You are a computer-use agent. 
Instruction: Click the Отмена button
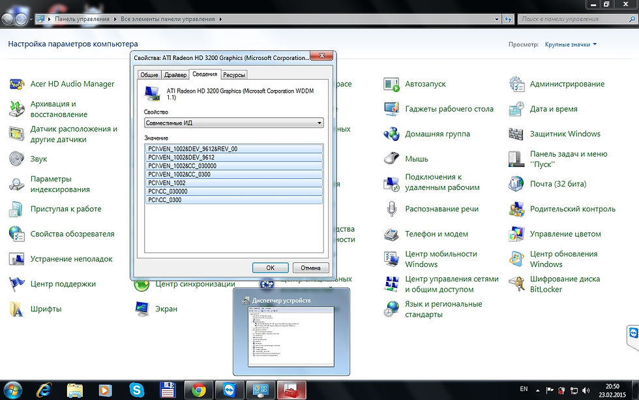[x=310, y=268]
